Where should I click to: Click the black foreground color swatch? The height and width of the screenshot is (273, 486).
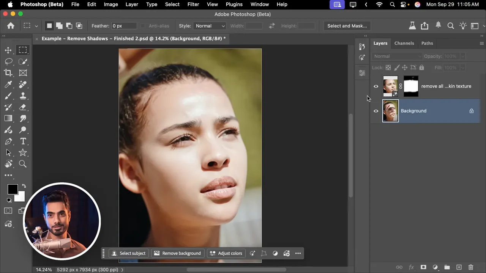[12, 189]
